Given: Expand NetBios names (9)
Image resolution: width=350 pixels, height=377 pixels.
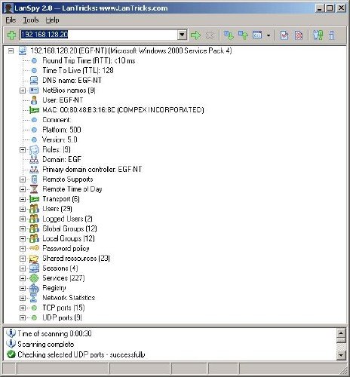Looking at the screenshot, I should pos(23,90).
